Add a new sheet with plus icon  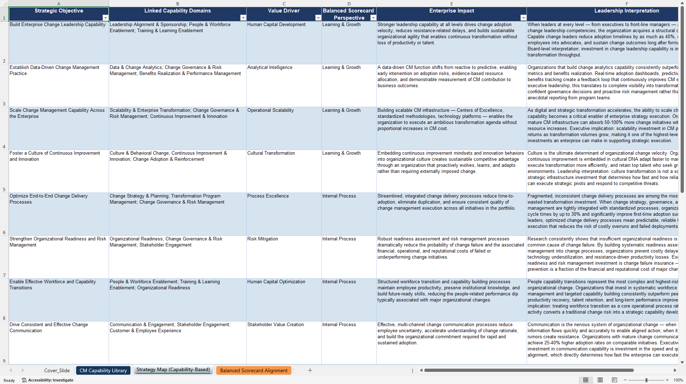pyautogui.click(x=310, y=370)
